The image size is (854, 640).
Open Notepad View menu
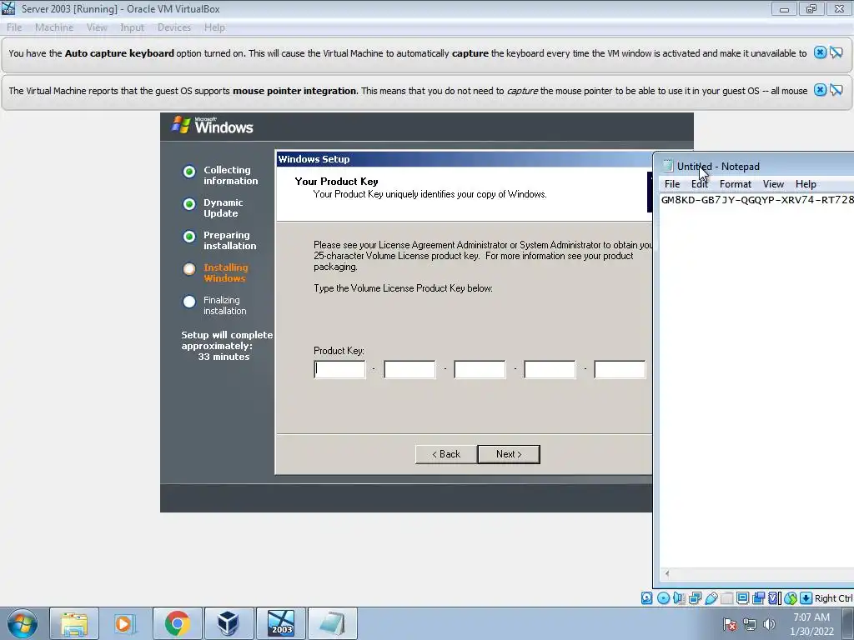(773, 184)
